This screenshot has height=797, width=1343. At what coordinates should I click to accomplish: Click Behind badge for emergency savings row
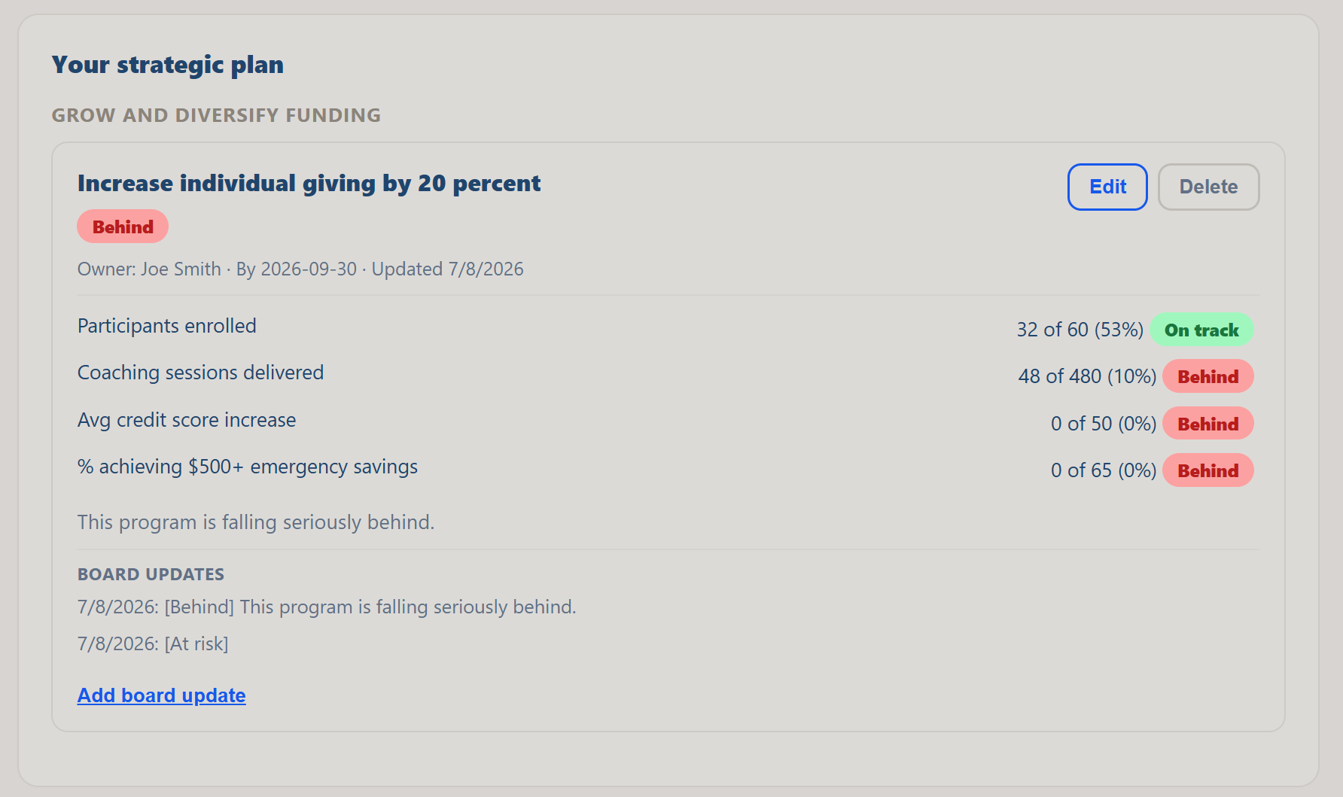tap(1208, 470)
